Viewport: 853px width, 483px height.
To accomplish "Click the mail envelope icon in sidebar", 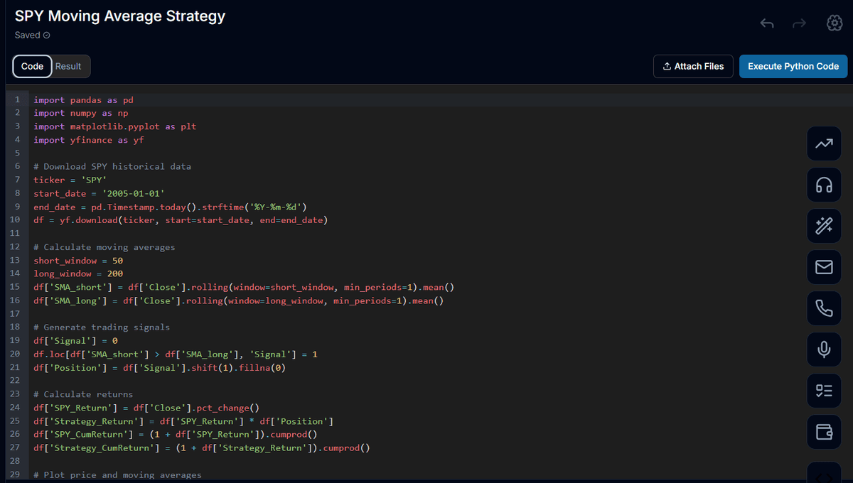I will click(824, 267).
